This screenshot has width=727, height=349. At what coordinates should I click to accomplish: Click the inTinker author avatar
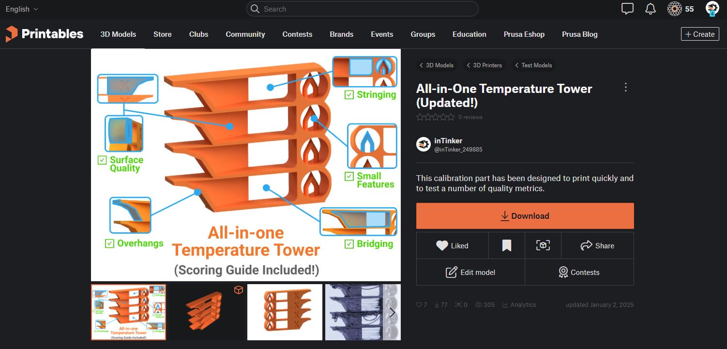point(424,144)
